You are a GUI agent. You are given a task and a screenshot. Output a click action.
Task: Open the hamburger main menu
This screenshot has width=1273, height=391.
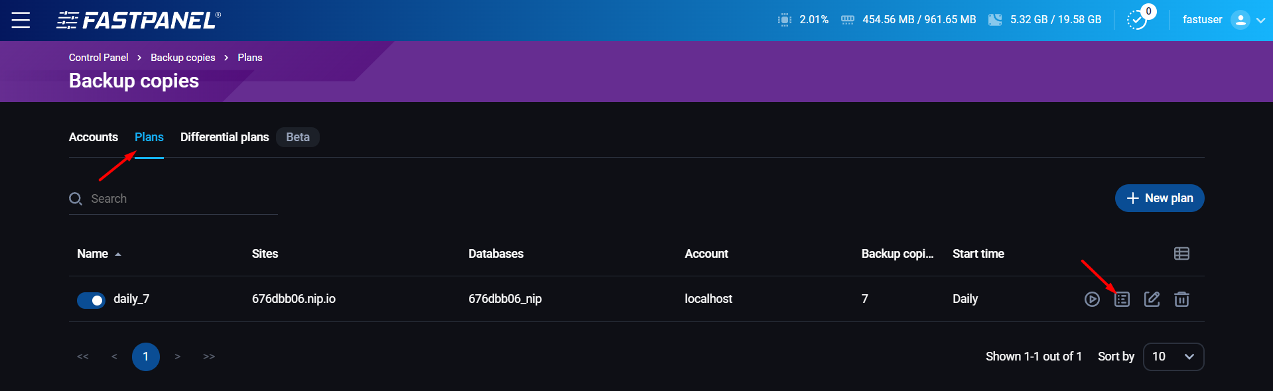point(21,21)
